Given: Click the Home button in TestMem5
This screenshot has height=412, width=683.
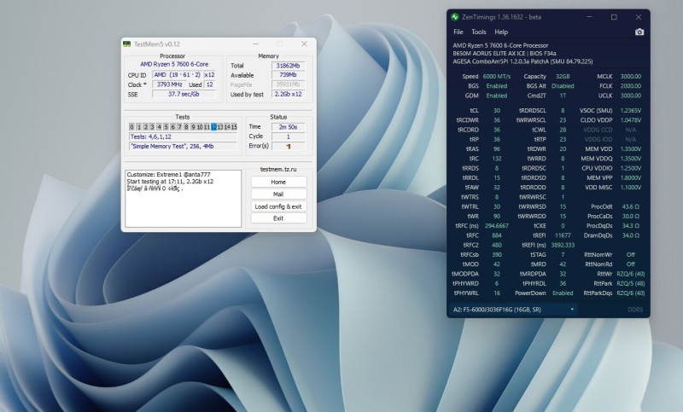Looking at the screenshot, I should (x=278, y=182).
